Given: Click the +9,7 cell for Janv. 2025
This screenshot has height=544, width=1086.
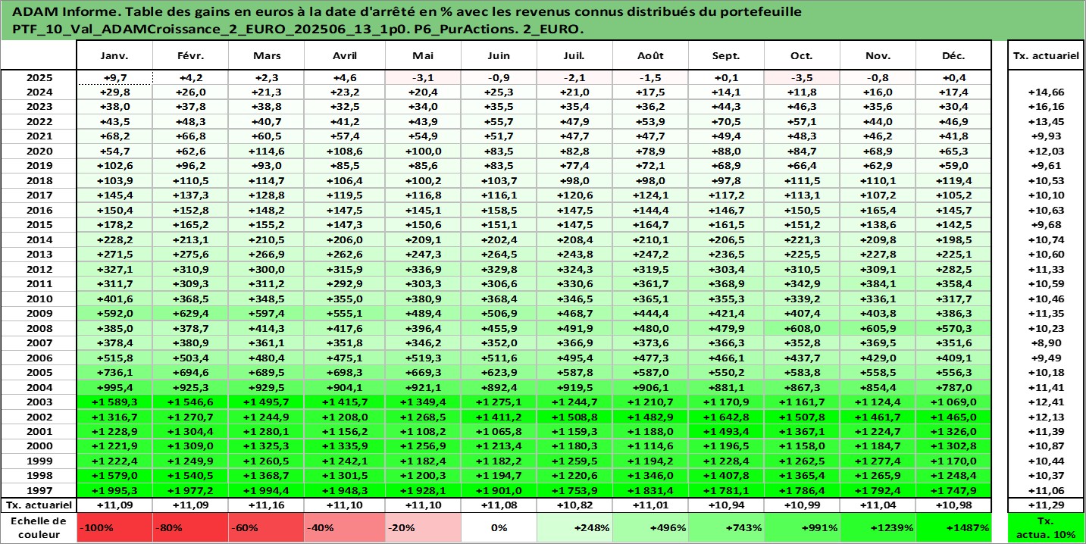Looking at the screenshot, I should 114,77.
